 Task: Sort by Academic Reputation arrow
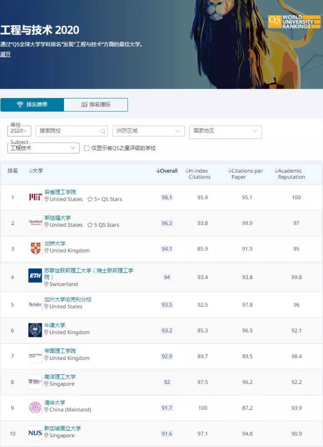click(276, 170)
